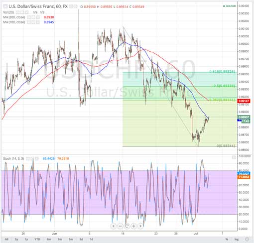
Task: Toggle percentage scale with the % button
Action: (227, 239)
